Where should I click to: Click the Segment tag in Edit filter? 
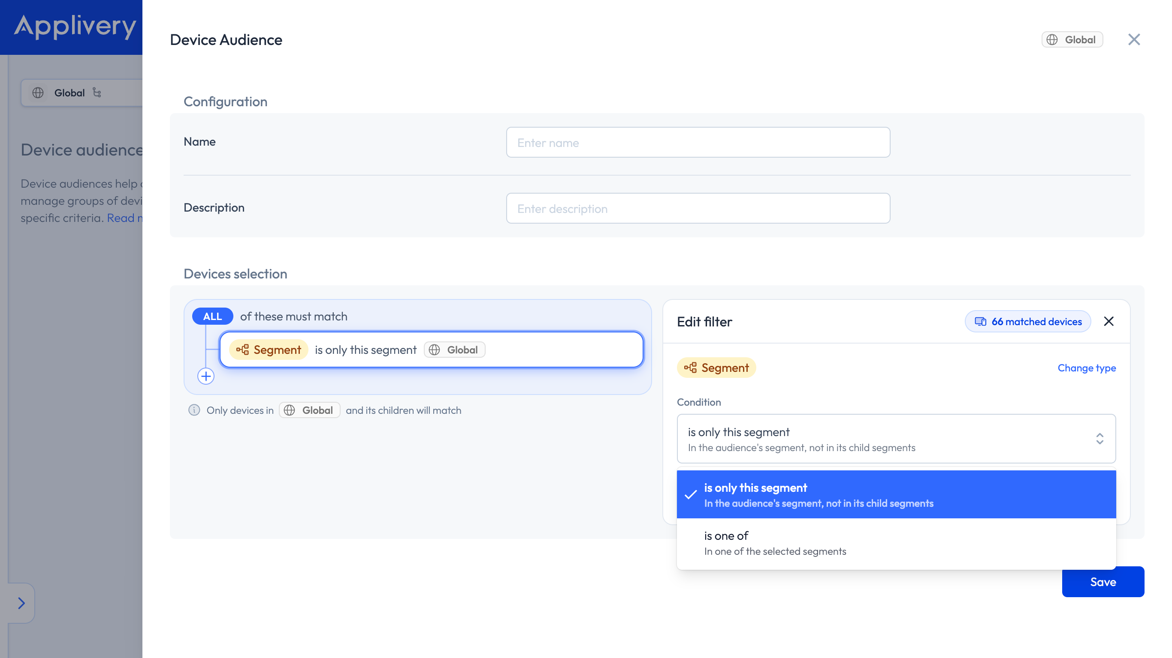(x=716, y=368)
